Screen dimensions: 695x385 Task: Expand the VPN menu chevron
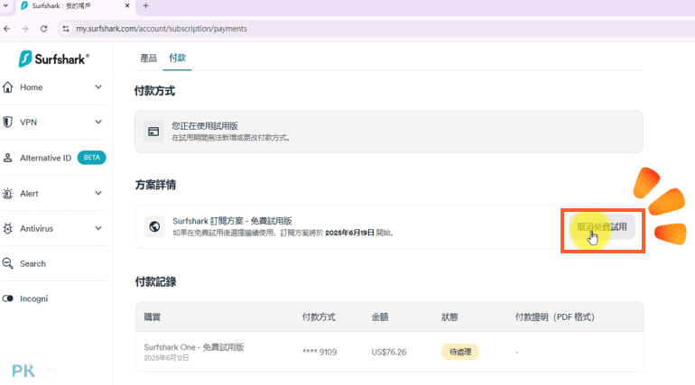click(x=98, y=122)
